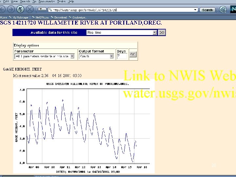Open the Search menu

[25, 2]
